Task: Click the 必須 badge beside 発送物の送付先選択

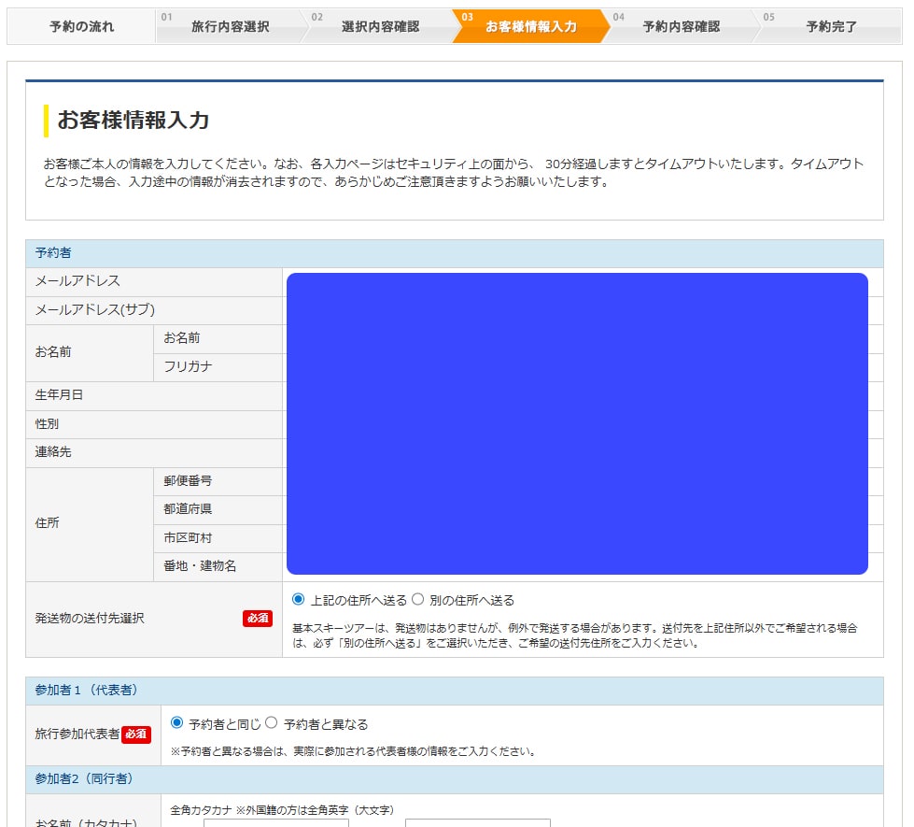Action: pos(258,619)
